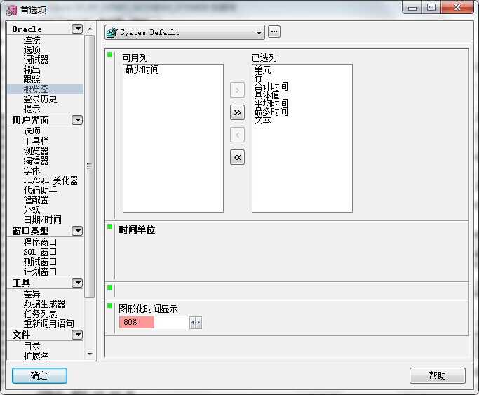The height and width of the screenshot is (395, 479).
Task: Click the category list scrollbar thumb
Action: coord(90,166)
